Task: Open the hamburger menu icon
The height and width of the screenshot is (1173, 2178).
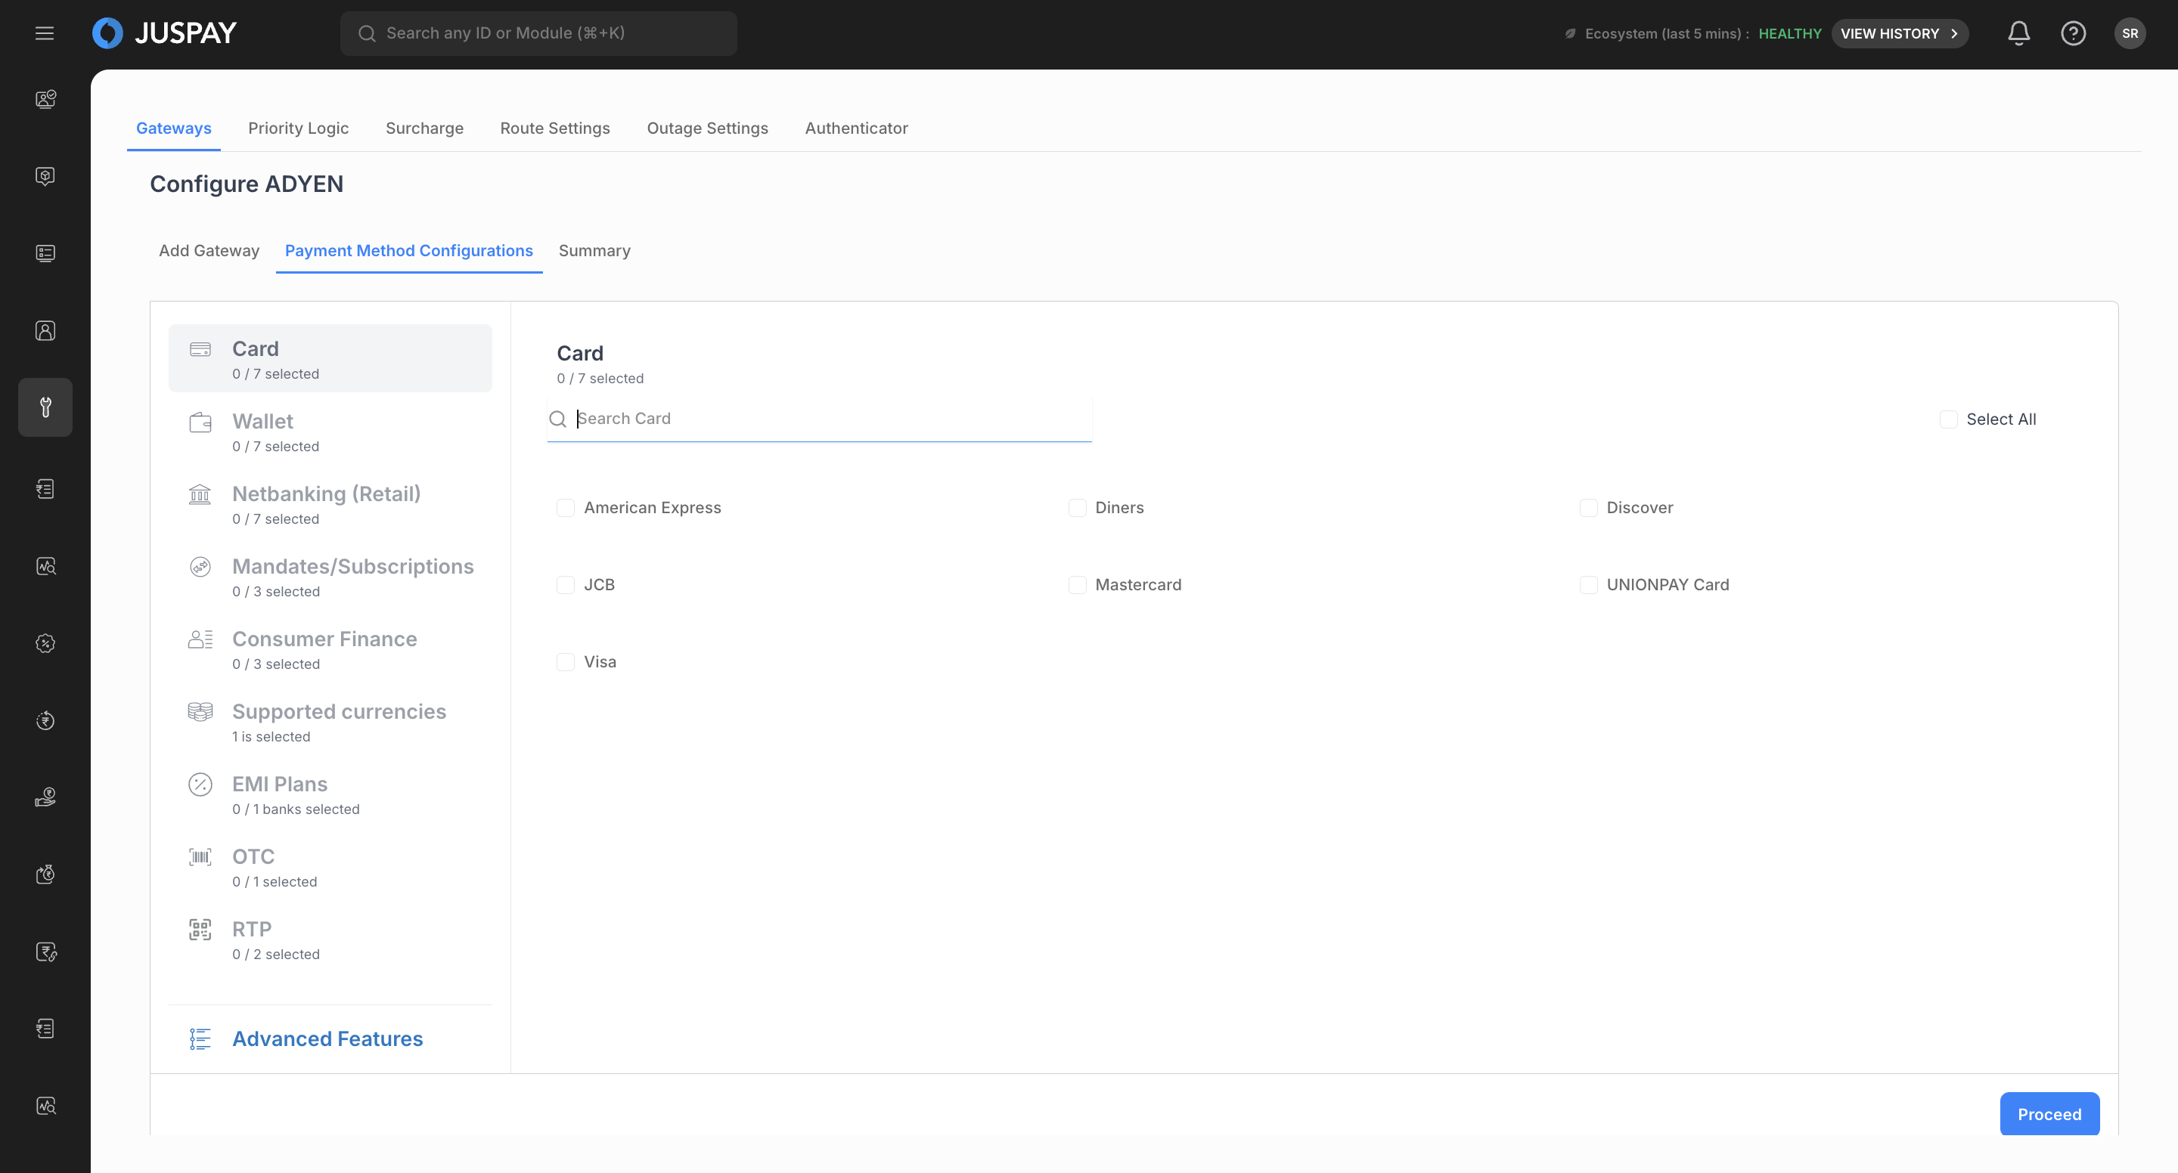Action: (x=44, y=33)
